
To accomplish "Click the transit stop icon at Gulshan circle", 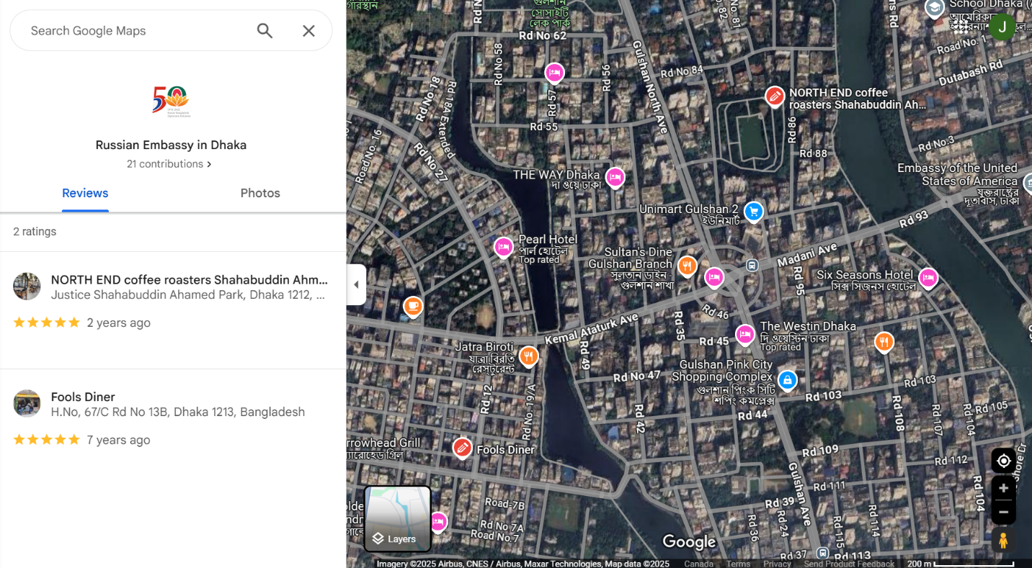I will tap(752, 265).
